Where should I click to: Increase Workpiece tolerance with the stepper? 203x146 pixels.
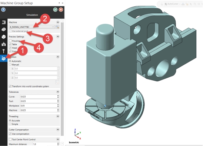tap(58, 105)
